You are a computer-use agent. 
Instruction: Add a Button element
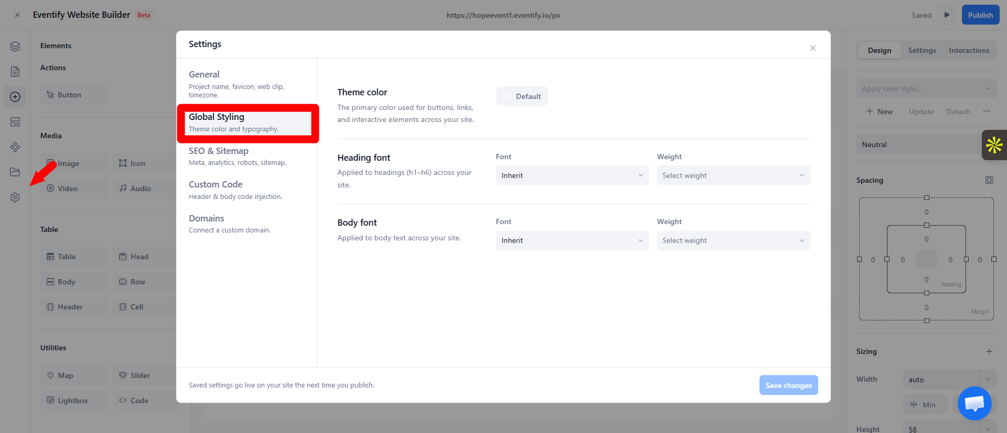tap(74, 95)
